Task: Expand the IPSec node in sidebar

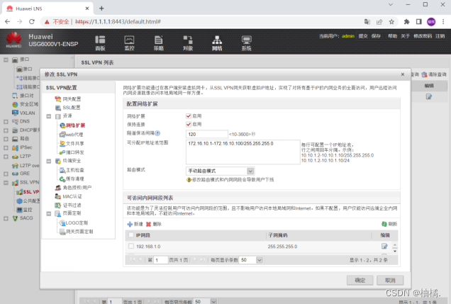Action: click(x=6, y=148)
